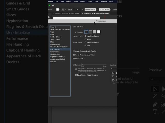Open the Help menu
The image size is (165, 123).
pyautogui.click(x=111, y=2)
